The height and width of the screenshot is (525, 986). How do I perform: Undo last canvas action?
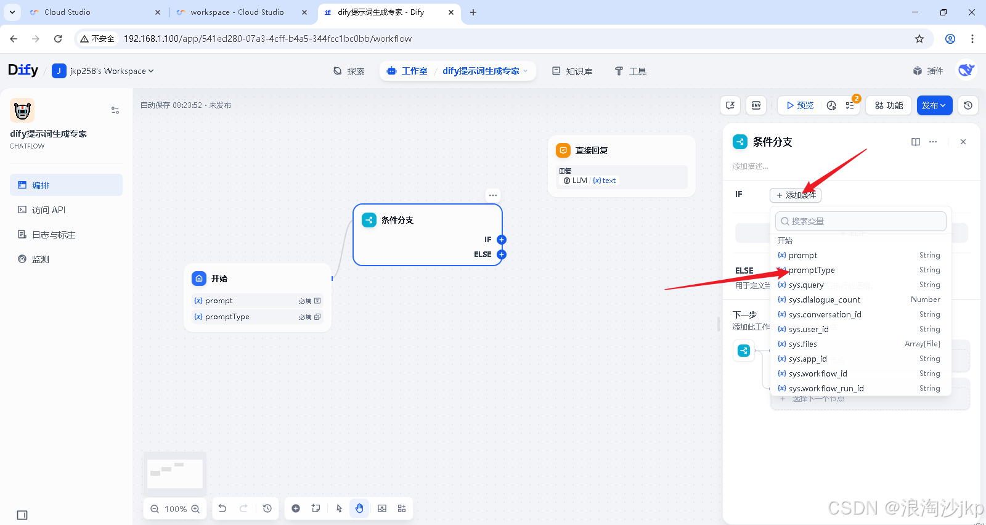[222, 508]
